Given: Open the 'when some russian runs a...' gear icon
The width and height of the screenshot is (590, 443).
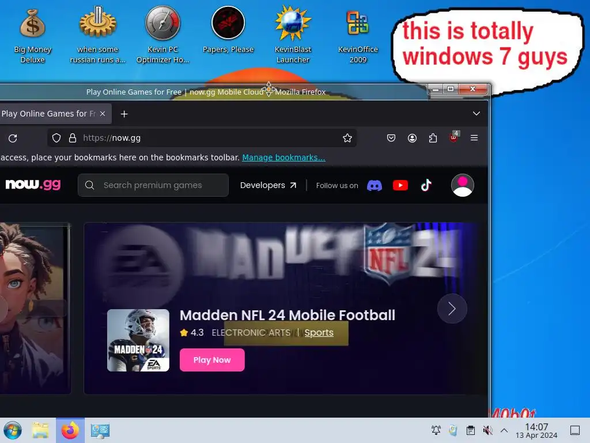Looking at the screenshot, I should click(x=97, y=36).
